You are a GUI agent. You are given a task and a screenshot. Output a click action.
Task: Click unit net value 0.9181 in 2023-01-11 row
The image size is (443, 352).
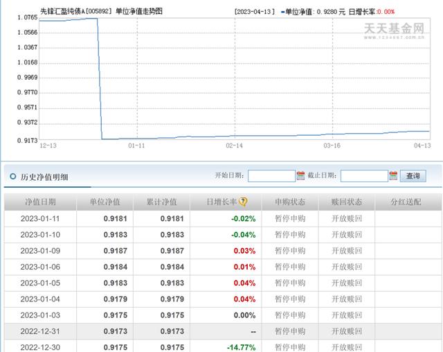116,218
